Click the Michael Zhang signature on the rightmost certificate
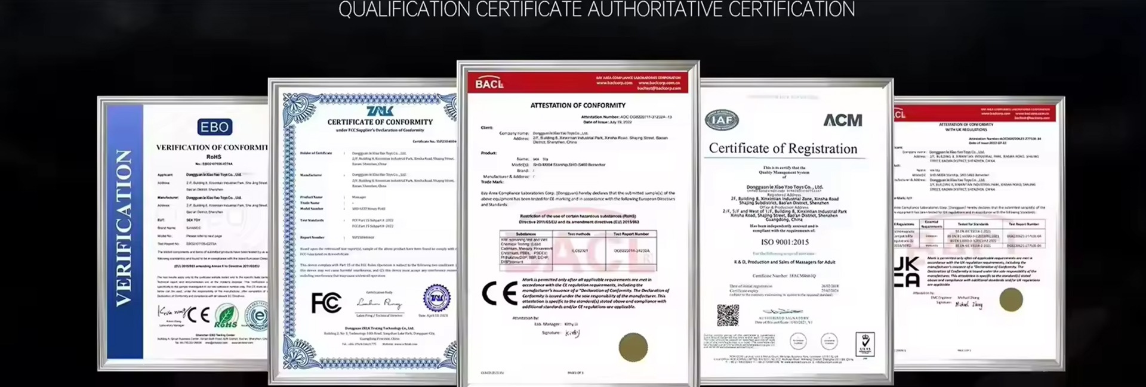Screen dimensions: 1146x387 click(x=968, y=305)
